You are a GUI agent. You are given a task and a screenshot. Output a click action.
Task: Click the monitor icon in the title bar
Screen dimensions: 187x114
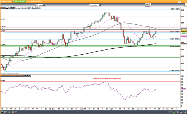(179, 2)
